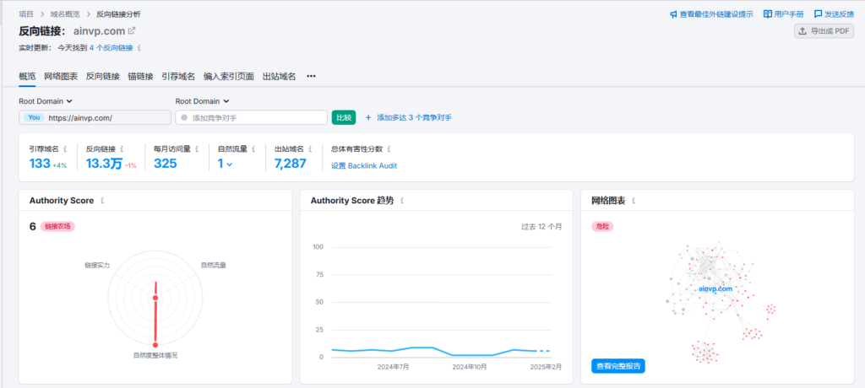The image size is (865, 388).
Task: Open more tabs ellipsis menu
Action: pyautogui.click(x=311, y=77)
